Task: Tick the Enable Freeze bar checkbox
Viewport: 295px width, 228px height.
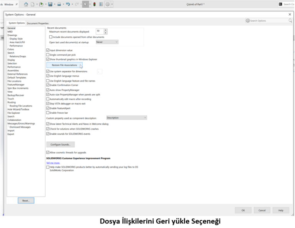Action: (x=48, y=113)
